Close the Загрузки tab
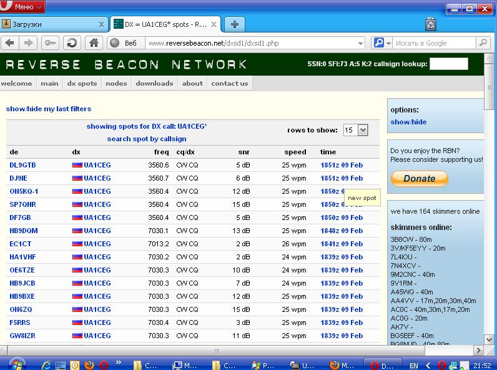This screenshot has height=370, width=497. 101,24
